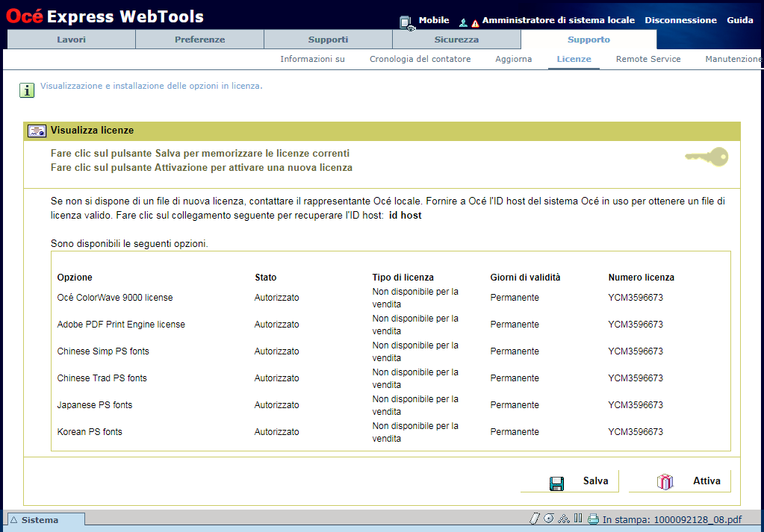Open the Informazioni su subtab
Image resolution: width=764 pixels, height=532 pixels.
tap(312, 59)
